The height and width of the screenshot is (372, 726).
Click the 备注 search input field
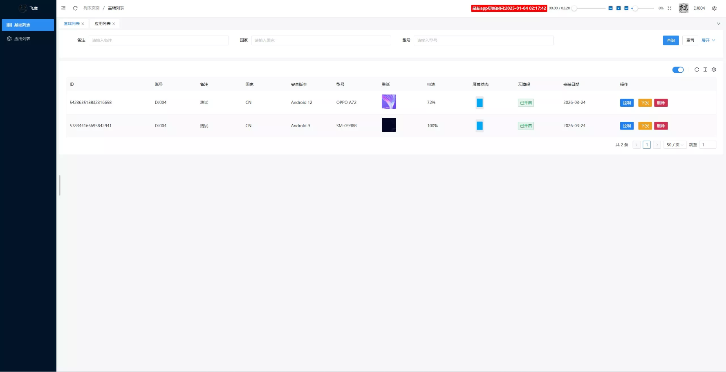coord(158,40)
